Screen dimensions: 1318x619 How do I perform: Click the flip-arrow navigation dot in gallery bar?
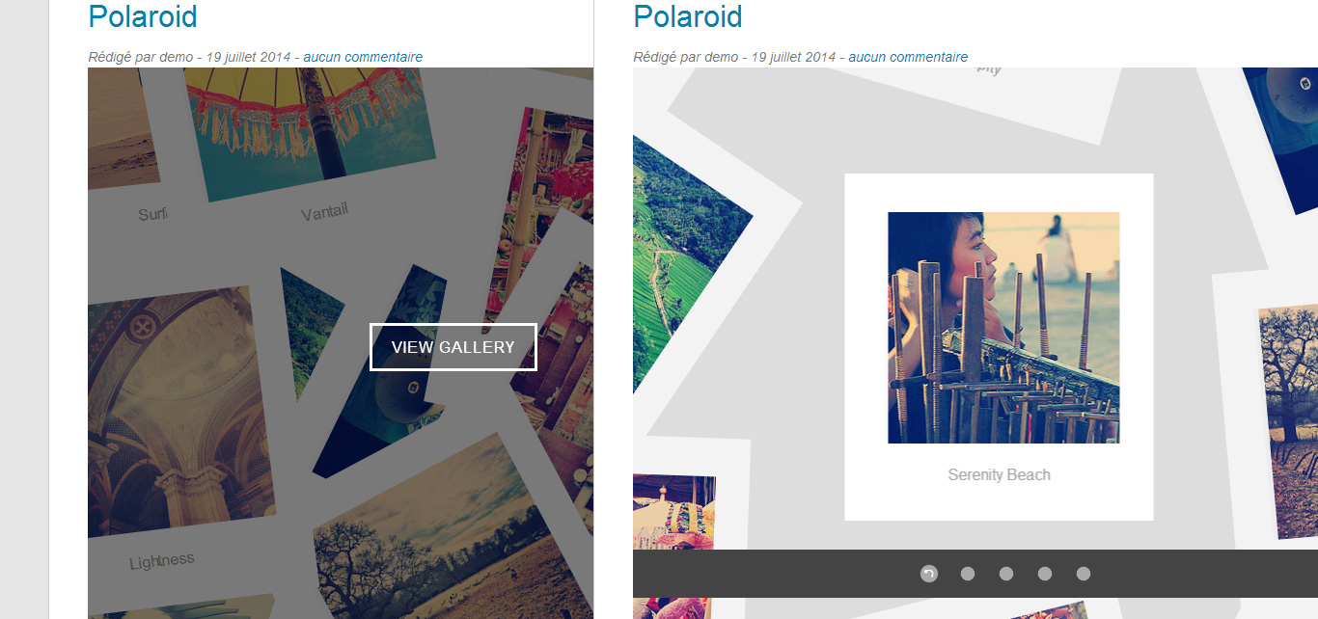coord(928,574)
